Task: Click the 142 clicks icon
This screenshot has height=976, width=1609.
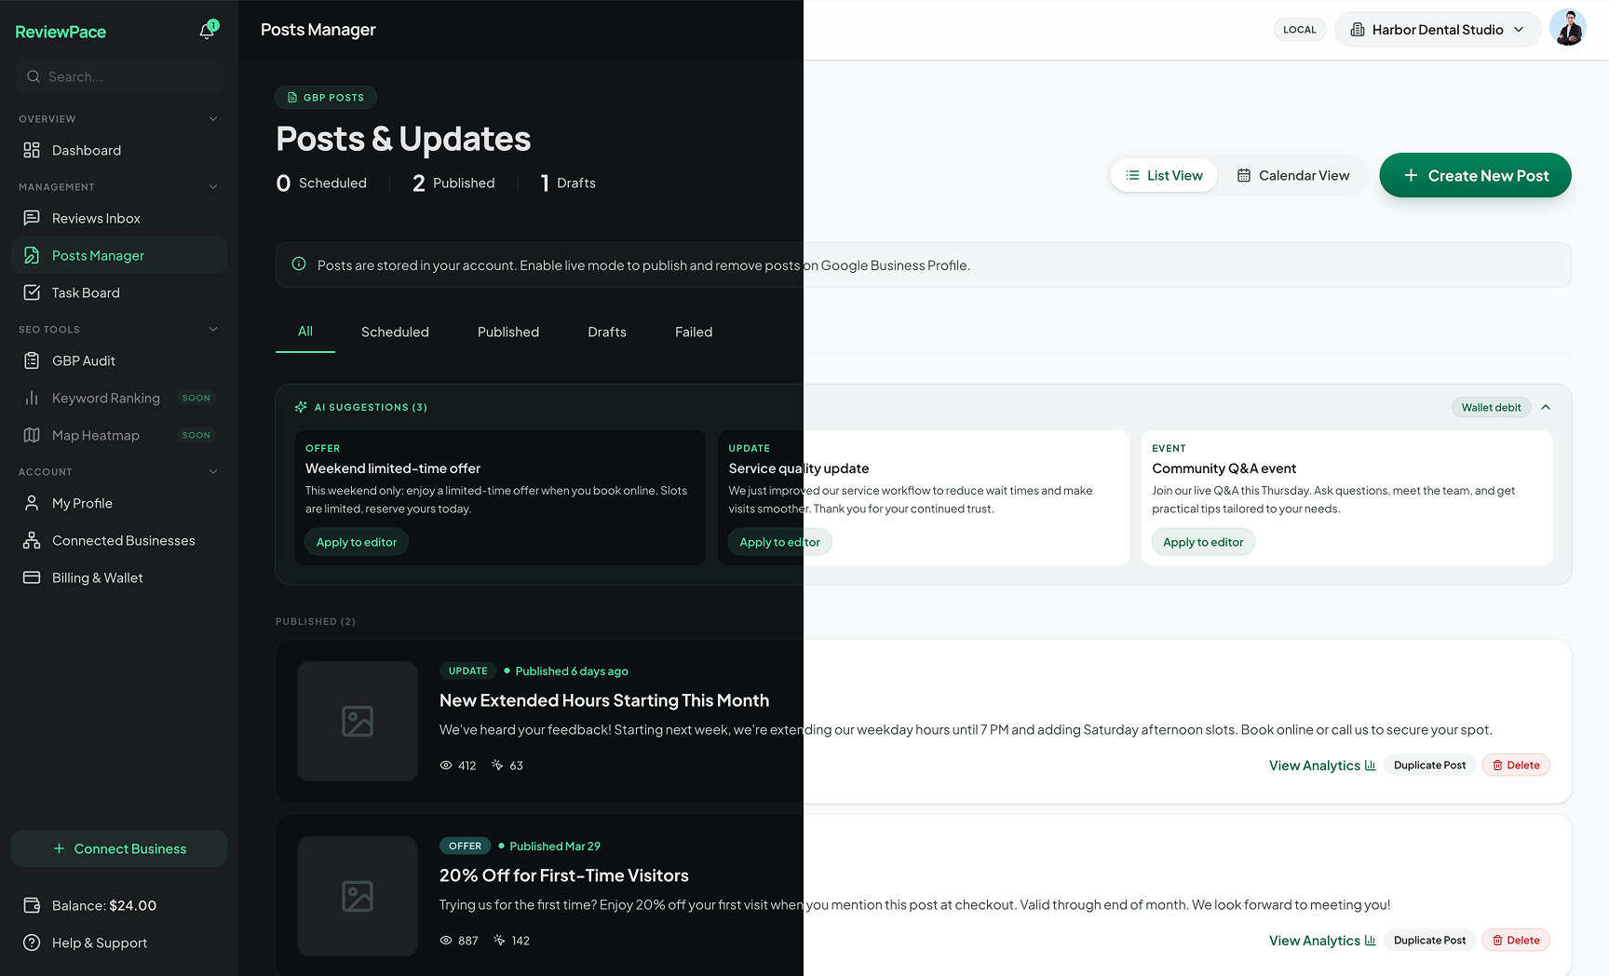Action: [500, 941]
